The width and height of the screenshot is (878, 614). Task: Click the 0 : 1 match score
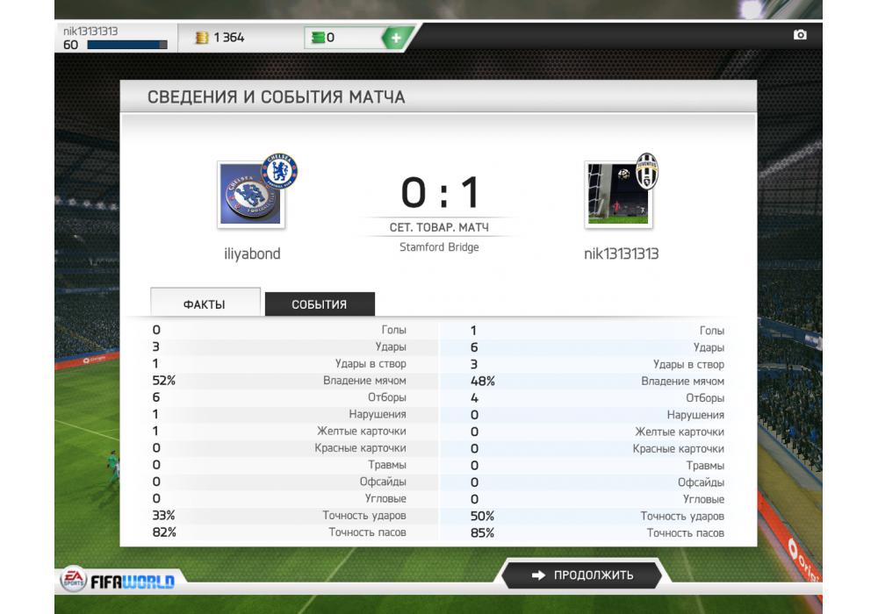pyautogui.click(x=440, y=192)
